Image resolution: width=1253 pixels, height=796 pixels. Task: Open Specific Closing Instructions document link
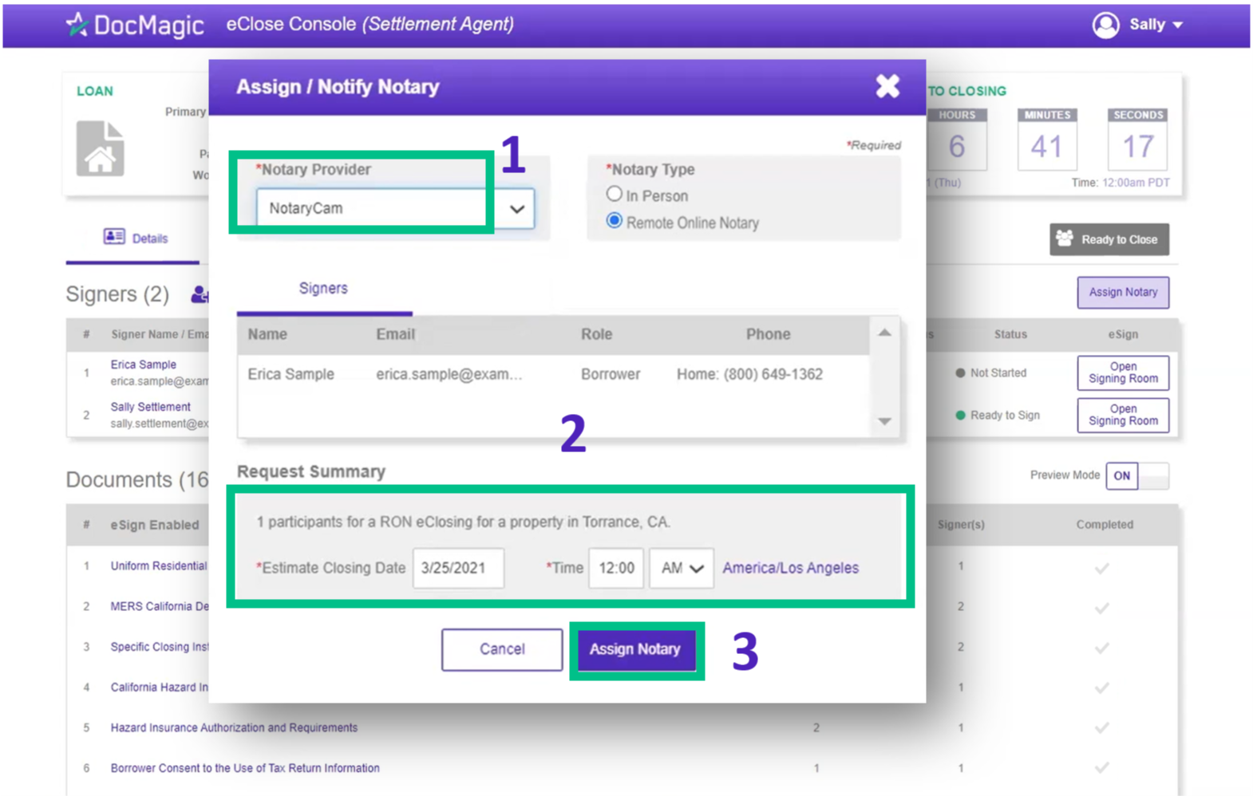click(x=159, y=647)
